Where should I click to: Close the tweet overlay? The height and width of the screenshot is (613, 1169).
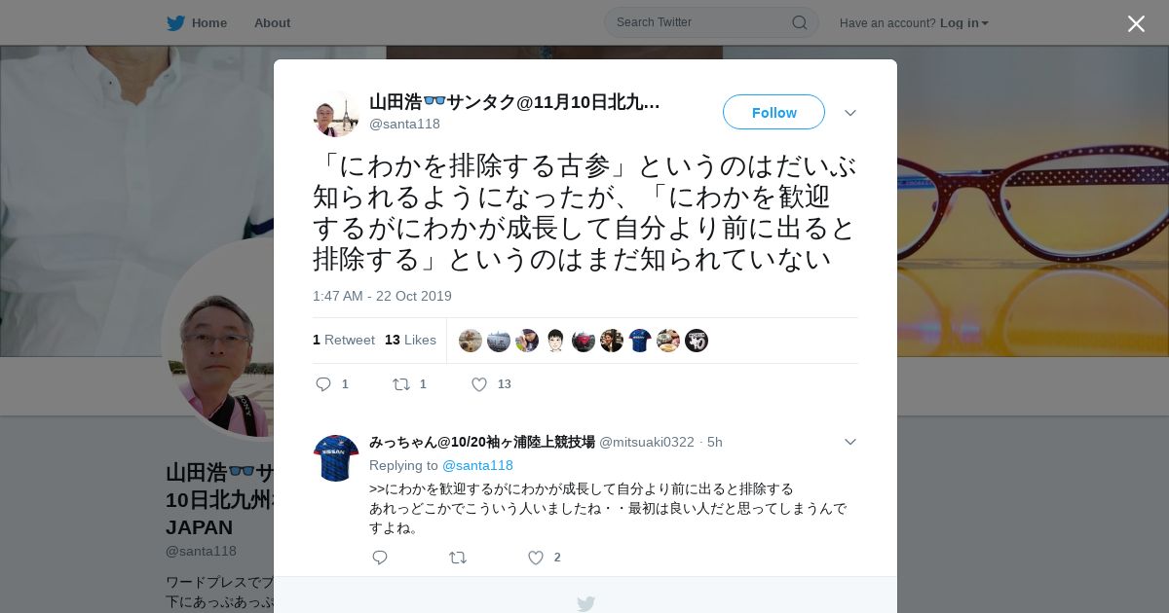pyautogui.click(x=1136, y=23)
